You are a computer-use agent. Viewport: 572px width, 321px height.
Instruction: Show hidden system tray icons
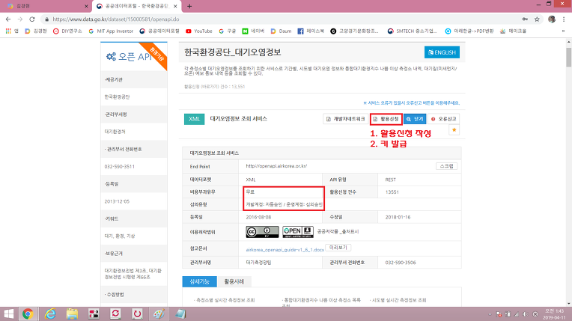490,314
